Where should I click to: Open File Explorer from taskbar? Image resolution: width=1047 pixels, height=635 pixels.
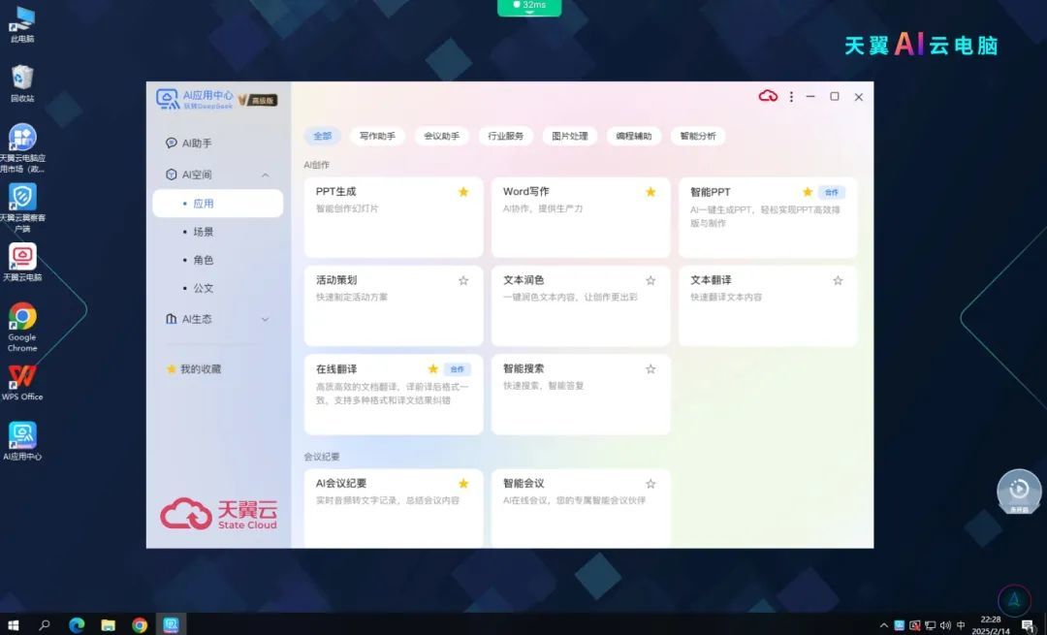[109, 625]
